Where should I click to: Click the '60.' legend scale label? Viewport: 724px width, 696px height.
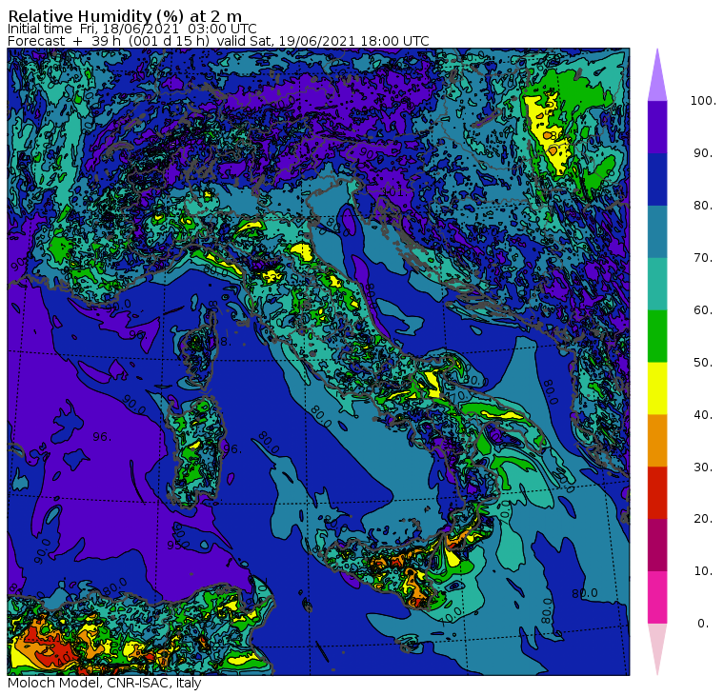[x=703, y=310]
